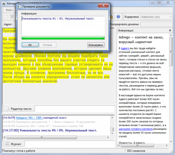Minimize the Advego Plagiatus window
175x155 pixels.
(153, 2)
